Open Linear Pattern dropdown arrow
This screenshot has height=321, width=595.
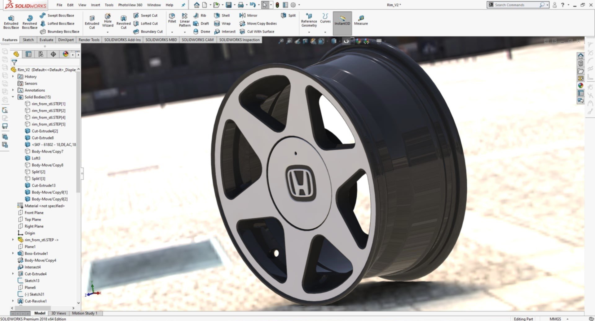click(x=185, y=32)
